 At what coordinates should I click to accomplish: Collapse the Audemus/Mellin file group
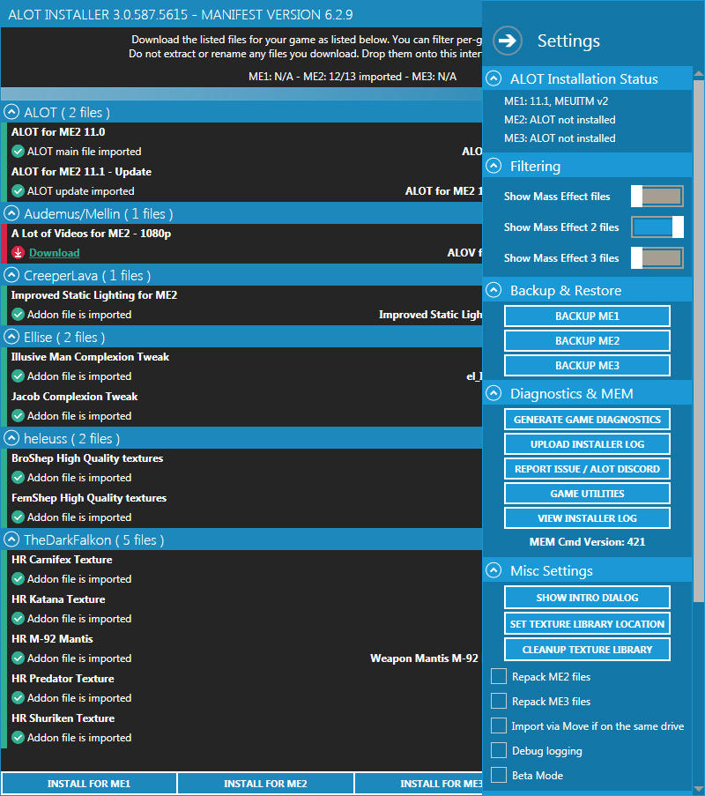[x=11, y=213]
